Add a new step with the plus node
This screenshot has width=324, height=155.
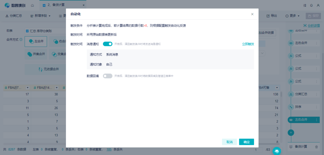tap(291, 133)
